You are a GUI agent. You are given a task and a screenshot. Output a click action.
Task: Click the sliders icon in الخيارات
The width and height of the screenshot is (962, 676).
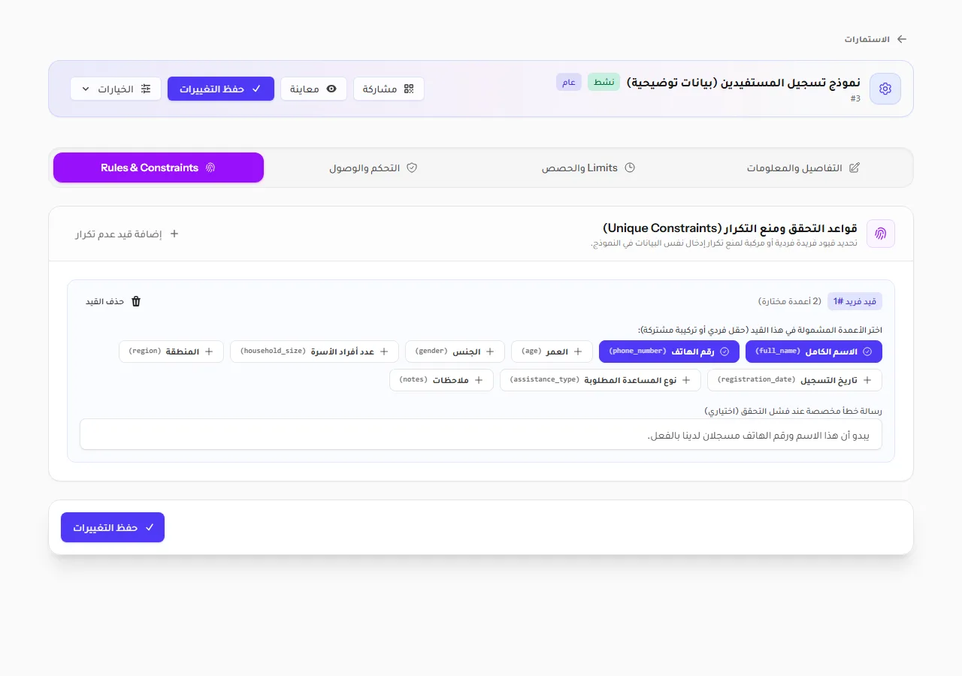tap(146, 89)
